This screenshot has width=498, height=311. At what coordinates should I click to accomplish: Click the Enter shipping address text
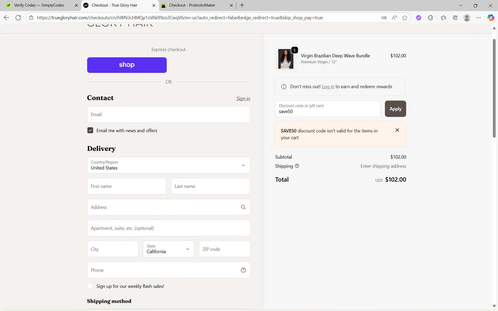pos(383,166)
